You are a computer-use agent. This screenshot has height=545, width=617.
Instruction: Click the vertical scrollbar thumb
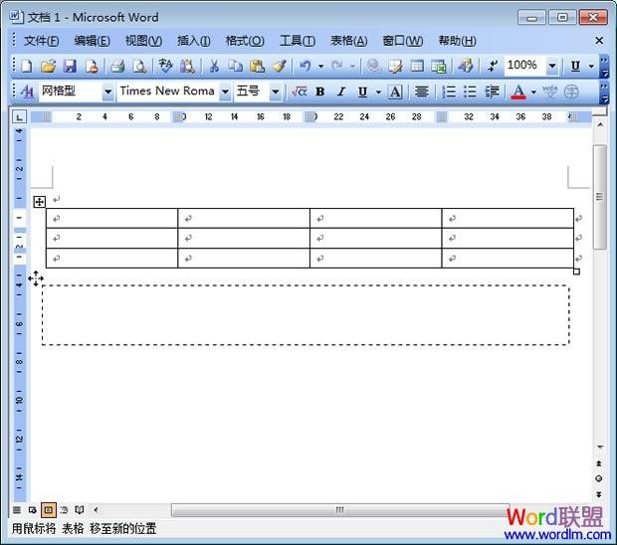(599, 197)
